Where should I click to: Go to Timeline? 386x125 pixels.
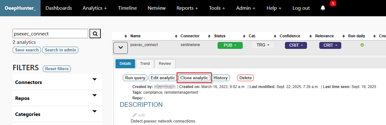tap(128, 8)
